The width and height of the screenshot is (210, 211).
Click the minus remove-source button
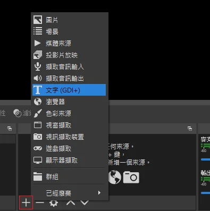[x=40, y=202]
